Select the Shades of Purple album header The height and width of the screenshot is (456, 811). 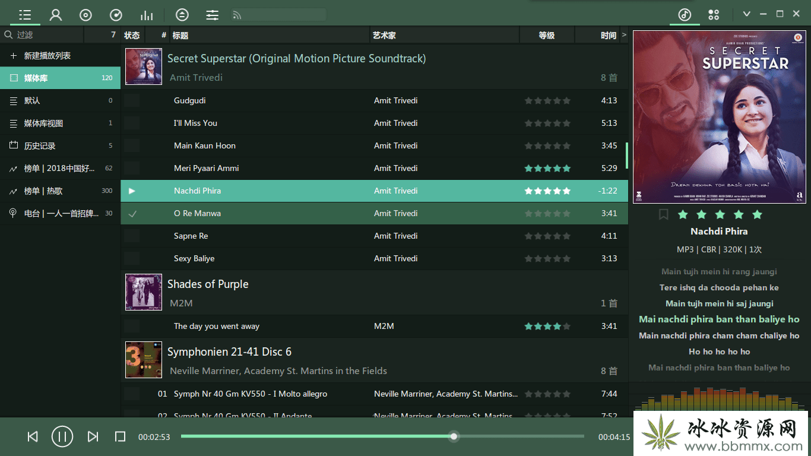[x=375, y=293]
